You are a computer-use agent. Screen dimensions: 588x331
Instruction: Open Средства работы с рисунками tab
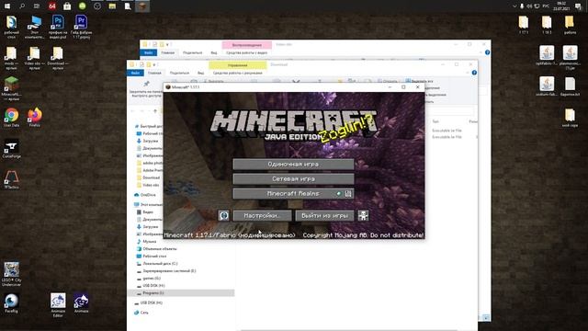[237, 73]
